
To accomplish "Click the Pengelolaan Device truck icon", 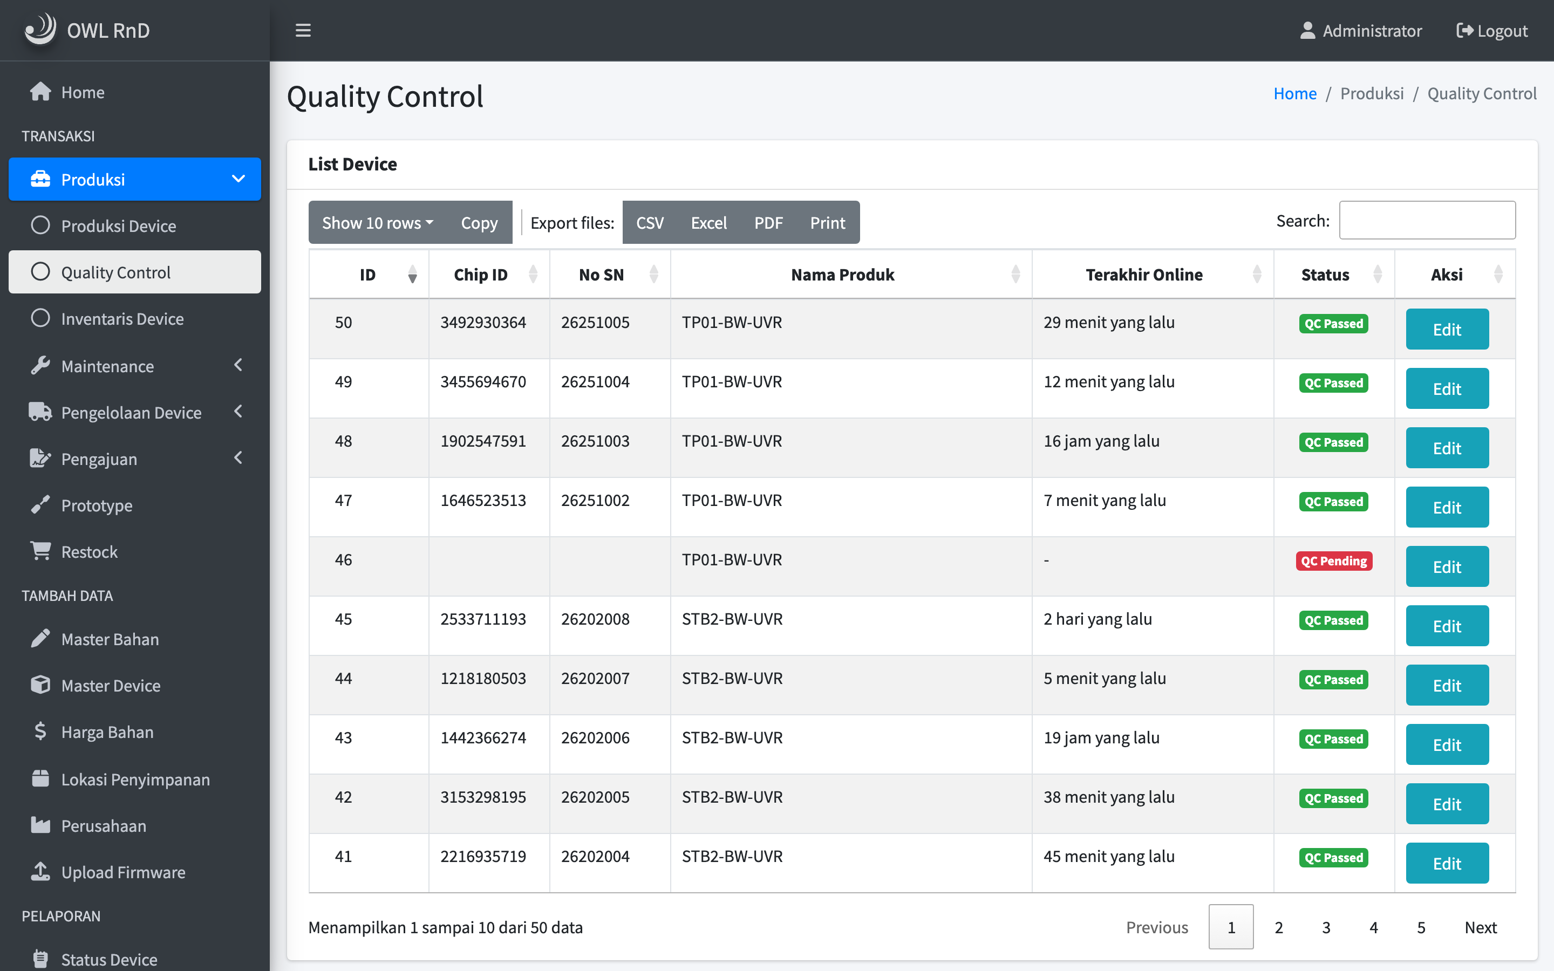I will [40, 412].
